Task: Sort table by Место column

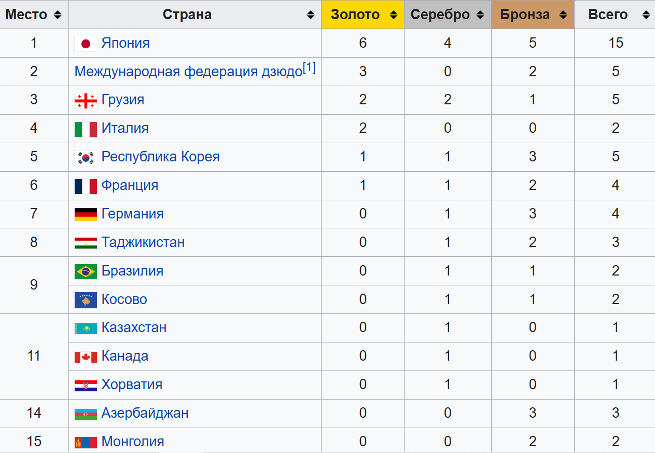Action: click(34, 15)
